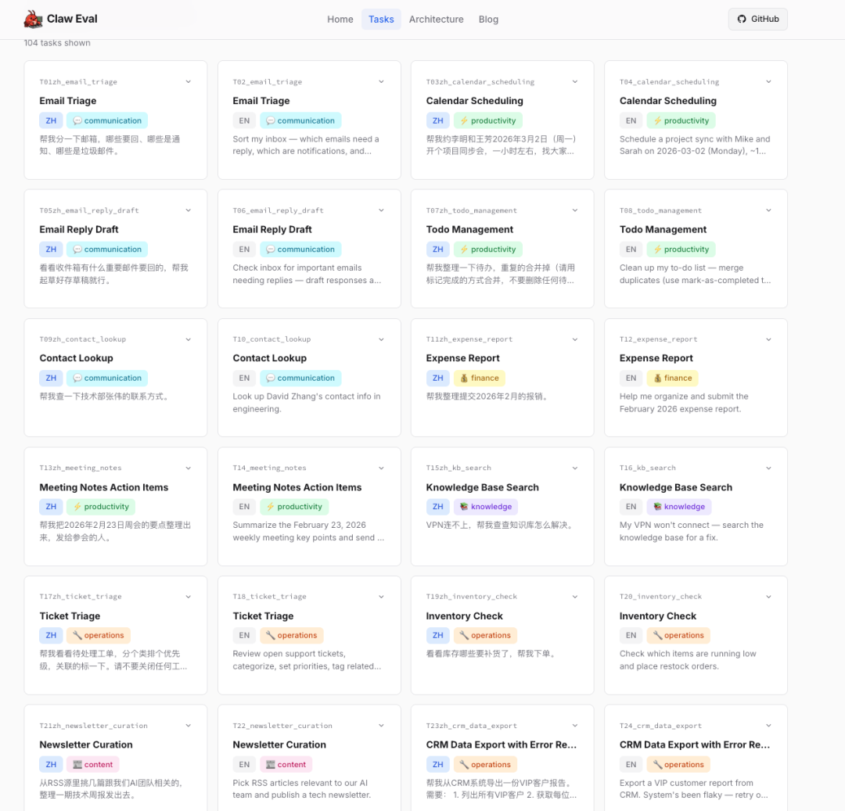Expand the T19zh_inventory_check card chevron
The image size is (845, 811).
pos(575,597)
